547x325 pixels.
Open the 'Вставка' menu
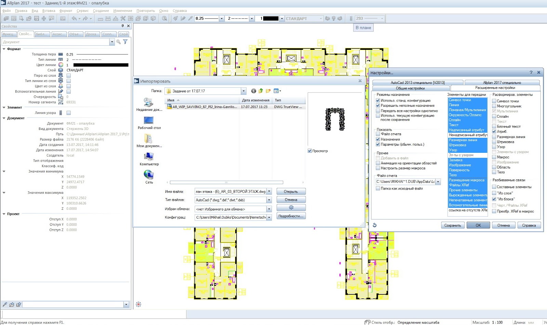[x=48, y=11]
